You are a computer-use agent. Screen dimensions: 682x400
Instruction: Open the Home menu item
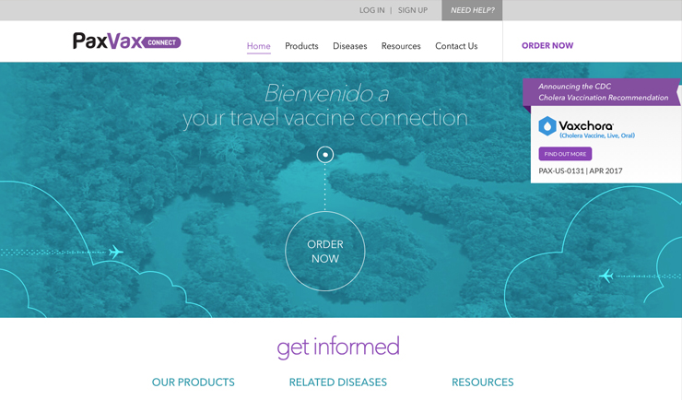[258, 46]
